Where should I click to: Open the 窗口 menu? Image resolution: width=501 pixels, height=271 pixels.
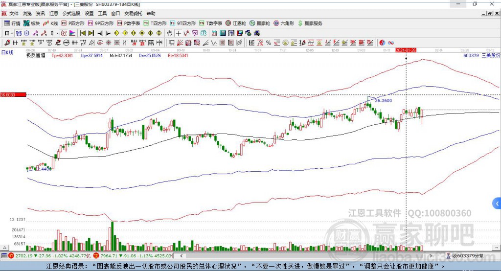[x=115, y=13]
